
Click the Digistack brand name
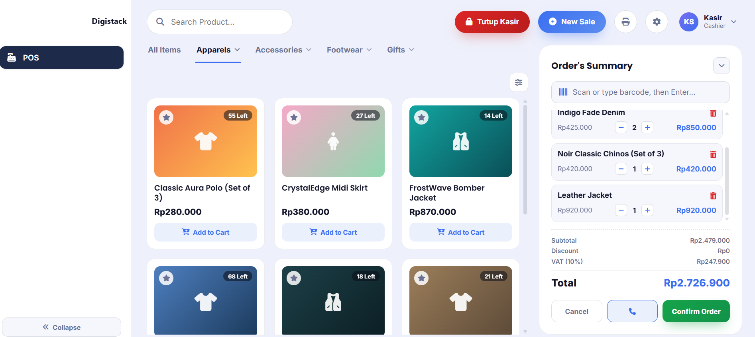click(109, 21)
